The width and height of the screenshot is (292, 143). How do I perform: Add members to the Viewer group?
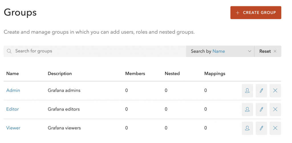(247, 128)
